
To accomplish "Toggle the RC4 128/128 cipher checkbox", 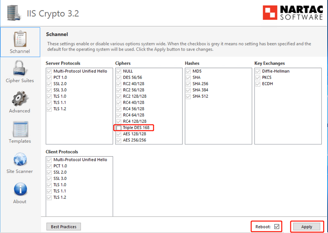I will click(119, 122).
